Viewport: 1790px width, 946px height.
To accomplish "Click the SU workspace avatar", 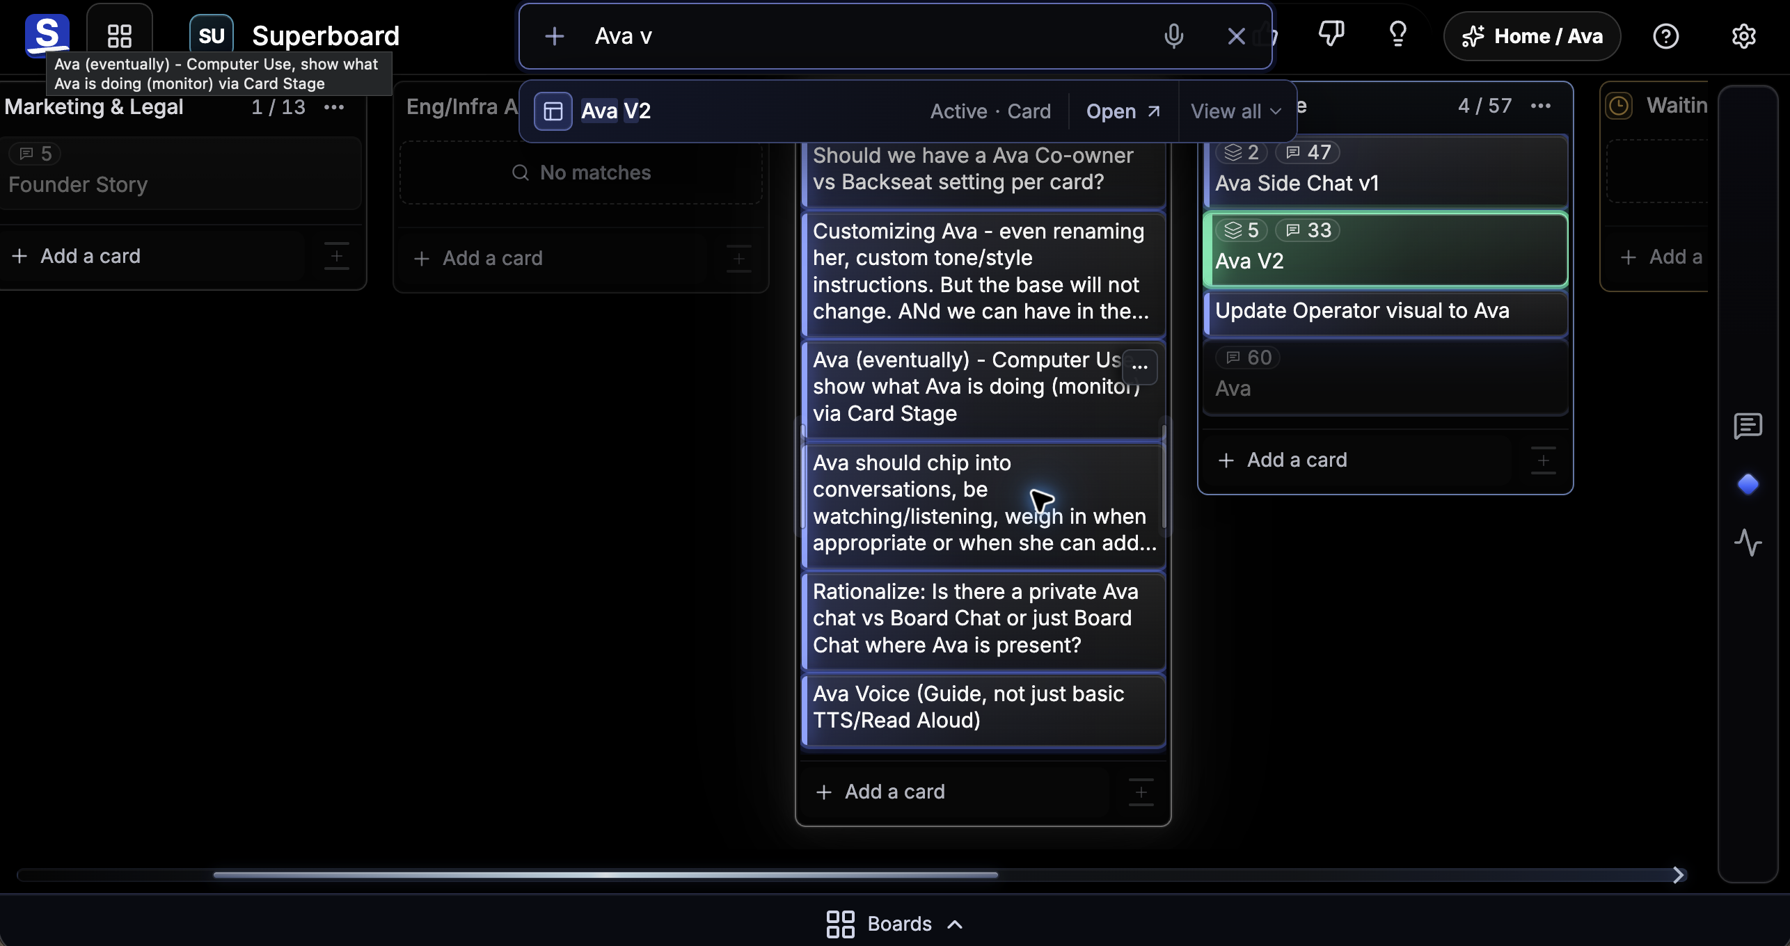I will tap(212, 36).
